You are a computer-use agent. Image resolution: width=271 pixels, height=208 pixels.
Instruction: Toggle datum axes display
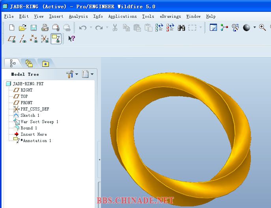23,39
